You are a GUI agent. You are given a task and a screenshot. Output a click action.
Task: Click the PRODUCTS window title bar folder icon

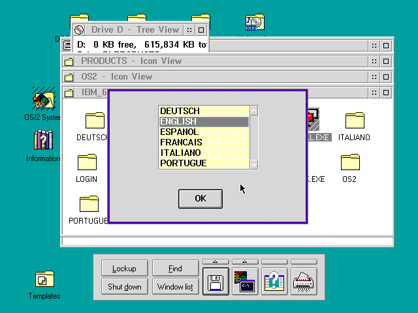[69, 61]
